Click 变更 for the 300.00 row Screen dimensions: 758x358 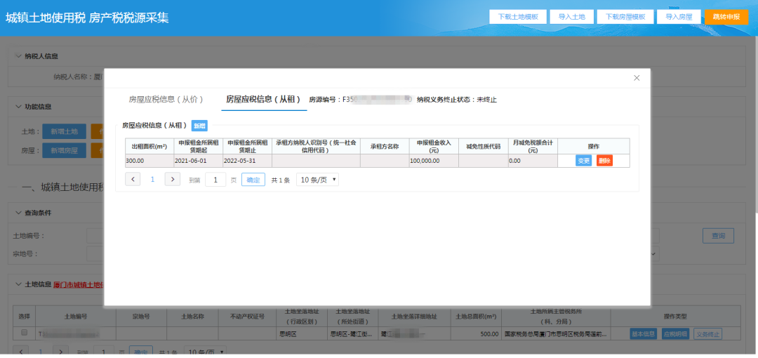coord(583,161)
